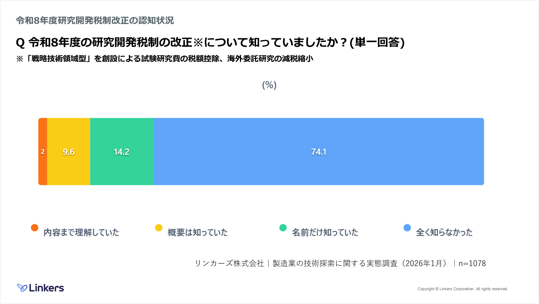The width and height of the screenshot is (539, 304).
Task: Click the slide heading 令和8年度研究開発税制改正の認知状況
Action: [x=95, y=20]
